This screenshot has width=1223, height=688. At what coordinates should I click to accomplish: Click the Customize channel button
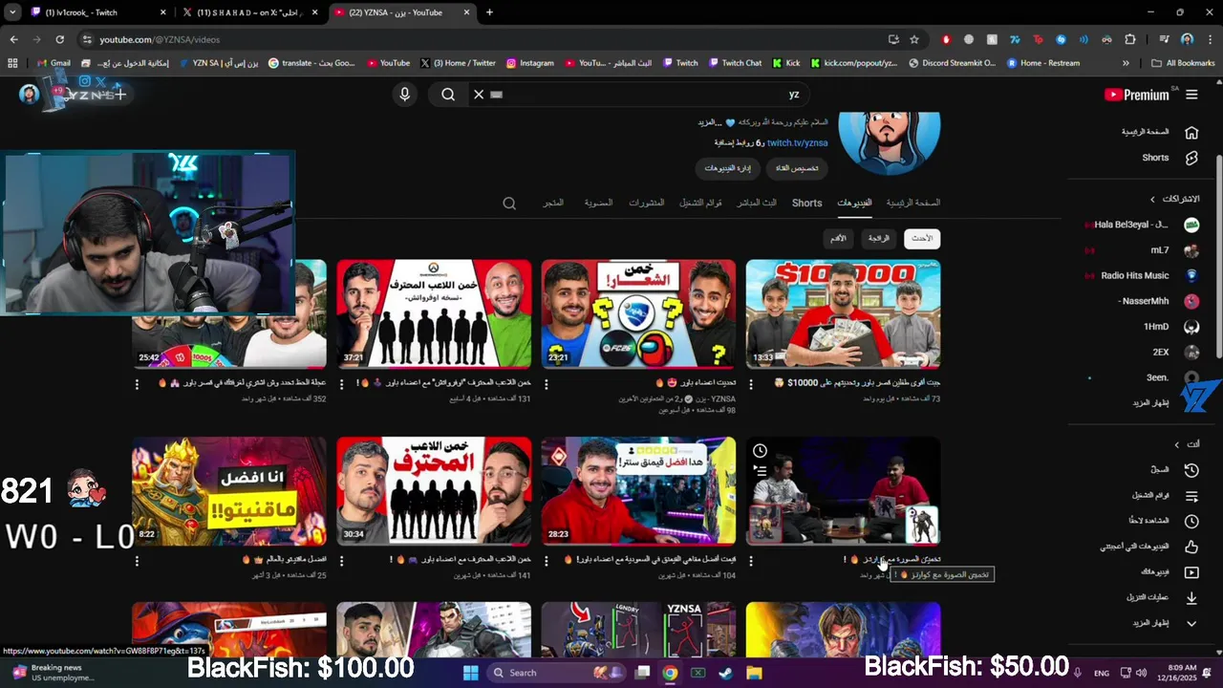(x=797, y=168)
